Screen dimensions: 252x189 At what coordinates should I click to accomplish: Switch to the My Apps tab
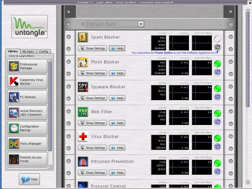(x=28, y=51)
